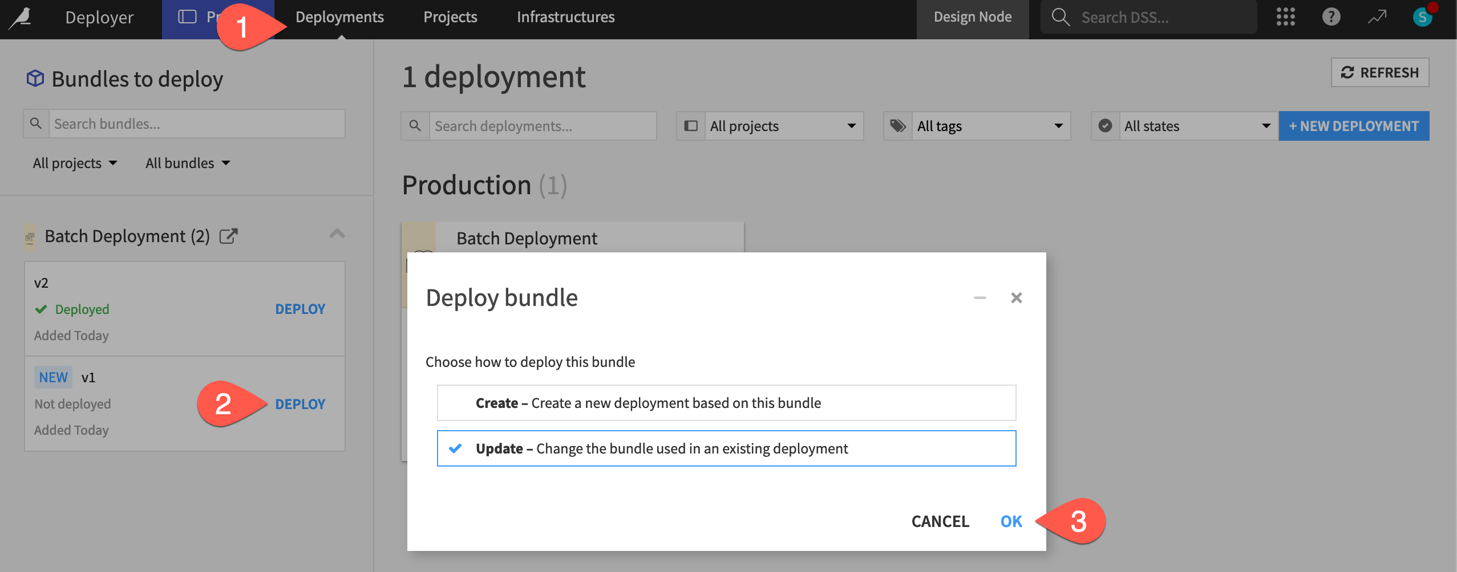1457x572 pixels.
Task: Click the usage trends arrow icon
Action: [x=1377, y=17]
